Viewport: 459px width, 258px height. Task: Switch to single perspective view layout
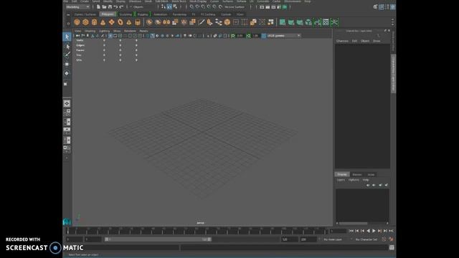pyautogui.click(x=67, y=103)
